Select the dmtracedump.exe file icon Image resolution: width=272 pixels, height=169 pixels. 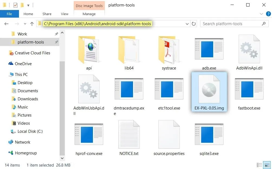pyautogui.click(x=129, y=89)
